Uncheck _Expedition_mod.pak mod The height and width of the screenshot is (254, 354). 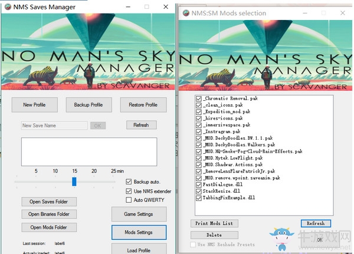tap(199, 112)
